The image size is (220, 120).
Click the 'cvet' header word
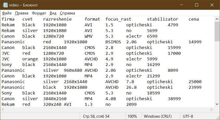(x=28, y=19)
